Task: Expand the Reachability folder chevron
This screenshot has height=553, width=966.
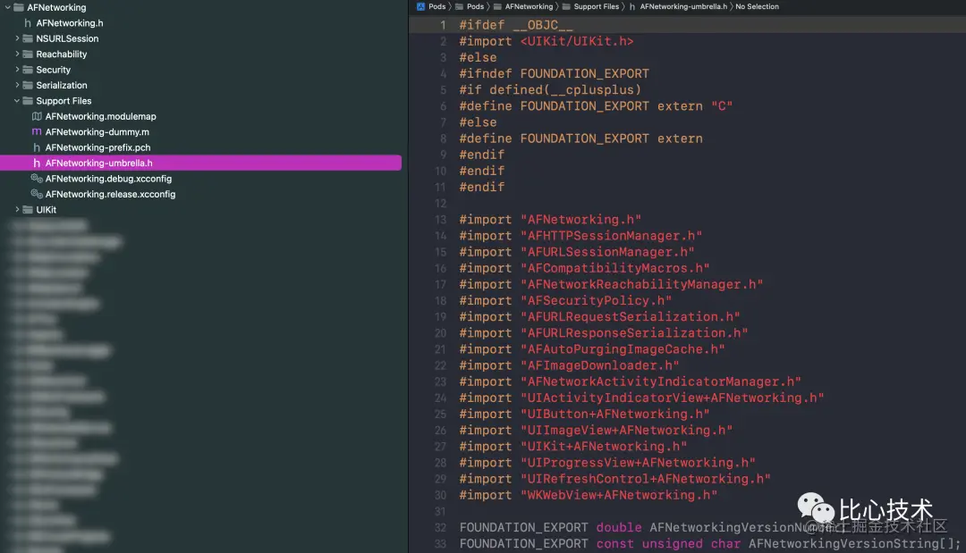Action: pos(17,54)
